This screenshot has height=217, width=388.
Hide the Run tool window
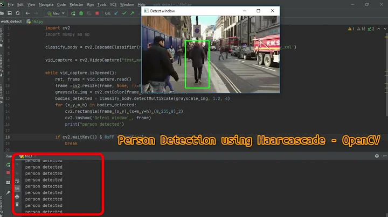[x=385, y=156]
